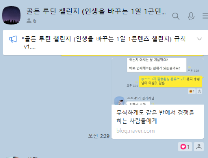Click the partially visible avatar at the bottom left

click(13, 157)
